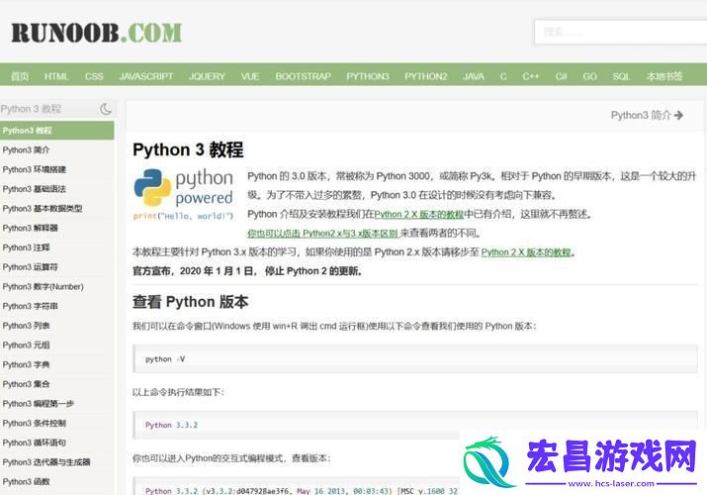The width and height of the screenshot is (707, 495).
Task: Click the python -V code block
Action: (415, 359)
